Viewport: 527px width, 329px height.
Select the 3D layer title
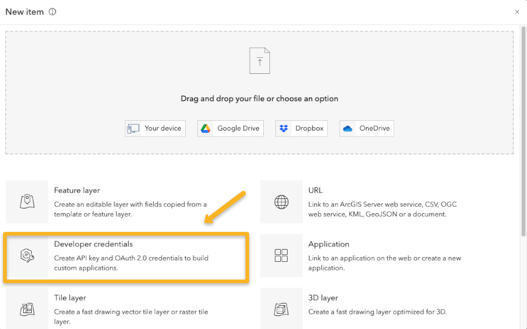click(x=323, y=298)
